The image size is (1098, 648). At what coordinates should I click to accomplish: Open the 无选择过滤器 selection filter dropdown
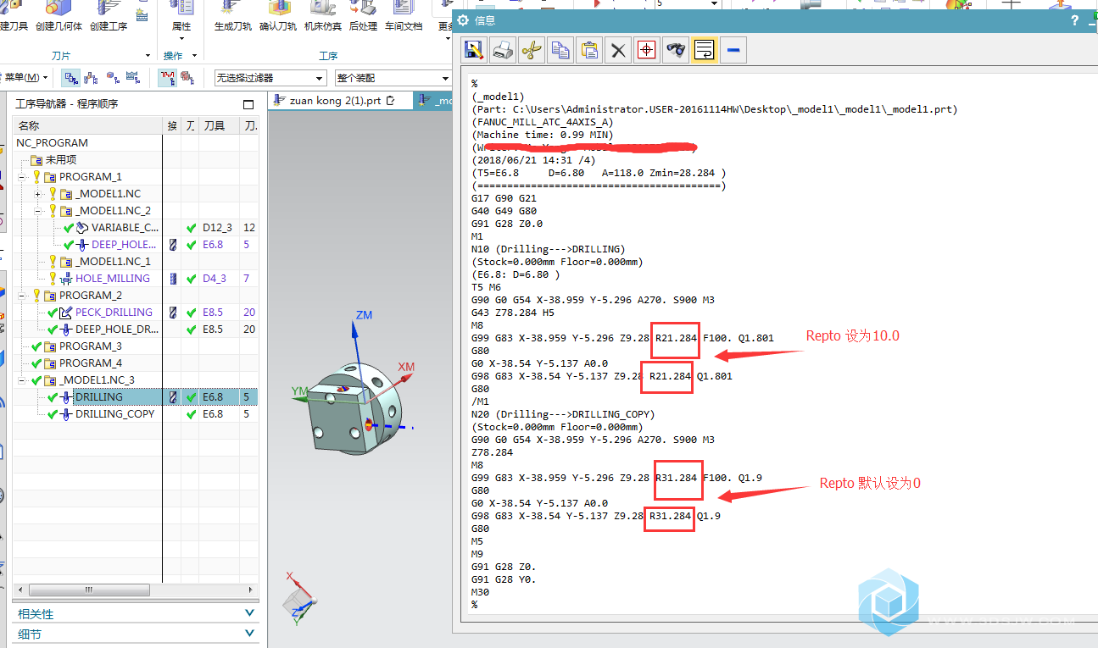[x=270, y=78]
